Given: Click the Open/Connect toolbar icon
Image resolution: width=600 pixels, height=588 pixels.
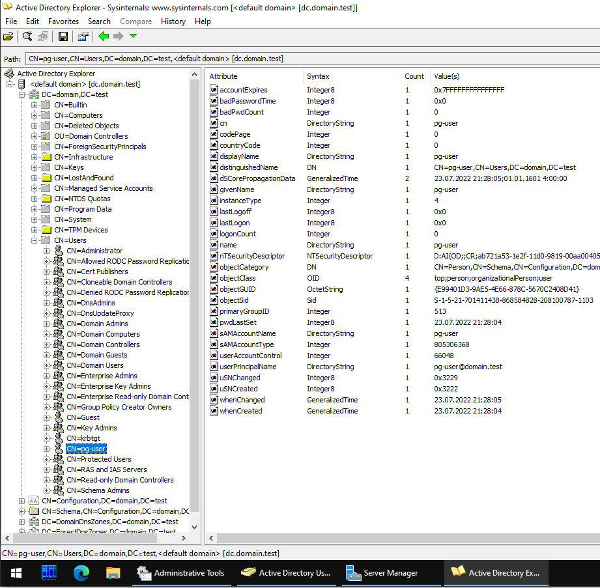Looking at the screenshot, I should pyautogui.click(x=8, y=36).
